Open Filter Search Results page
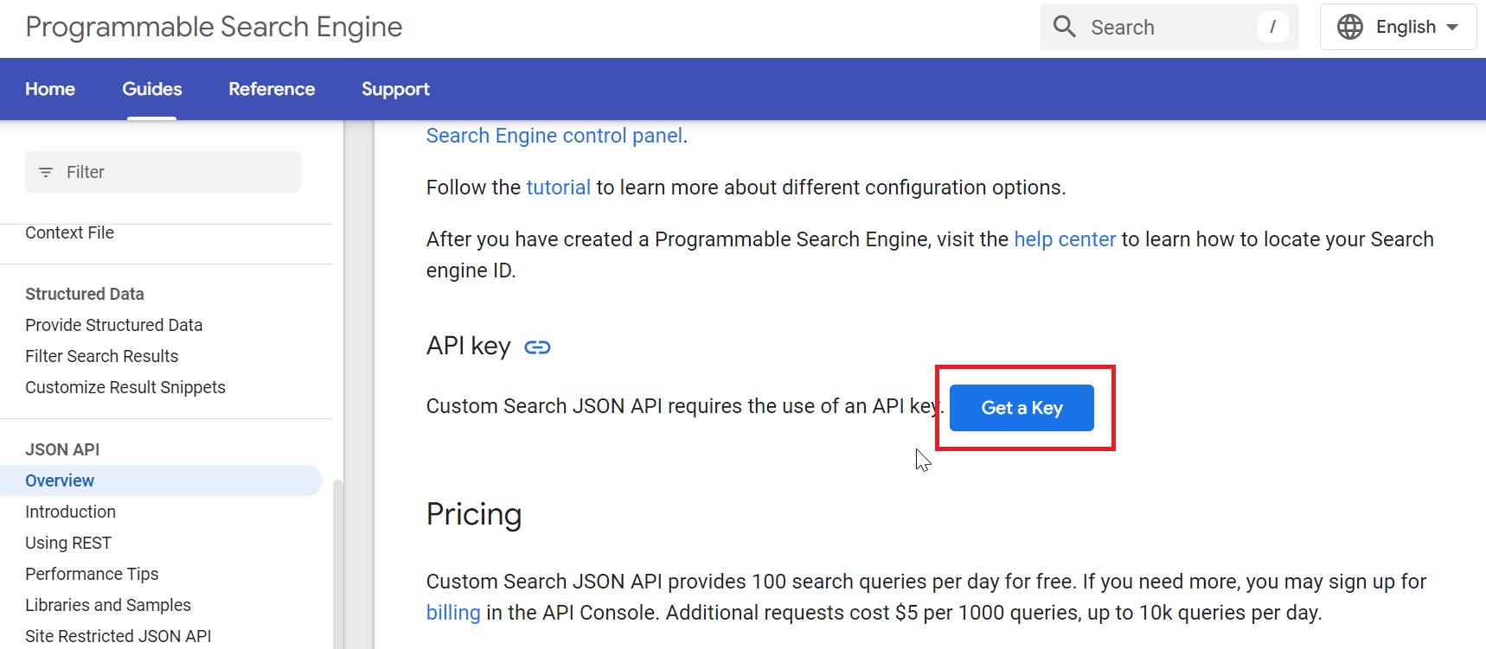 point(101,356)
